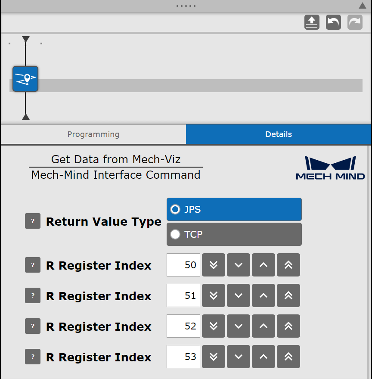Decrease register 53 by one
This screenshot has height=379, width=372.
point(239,357)
